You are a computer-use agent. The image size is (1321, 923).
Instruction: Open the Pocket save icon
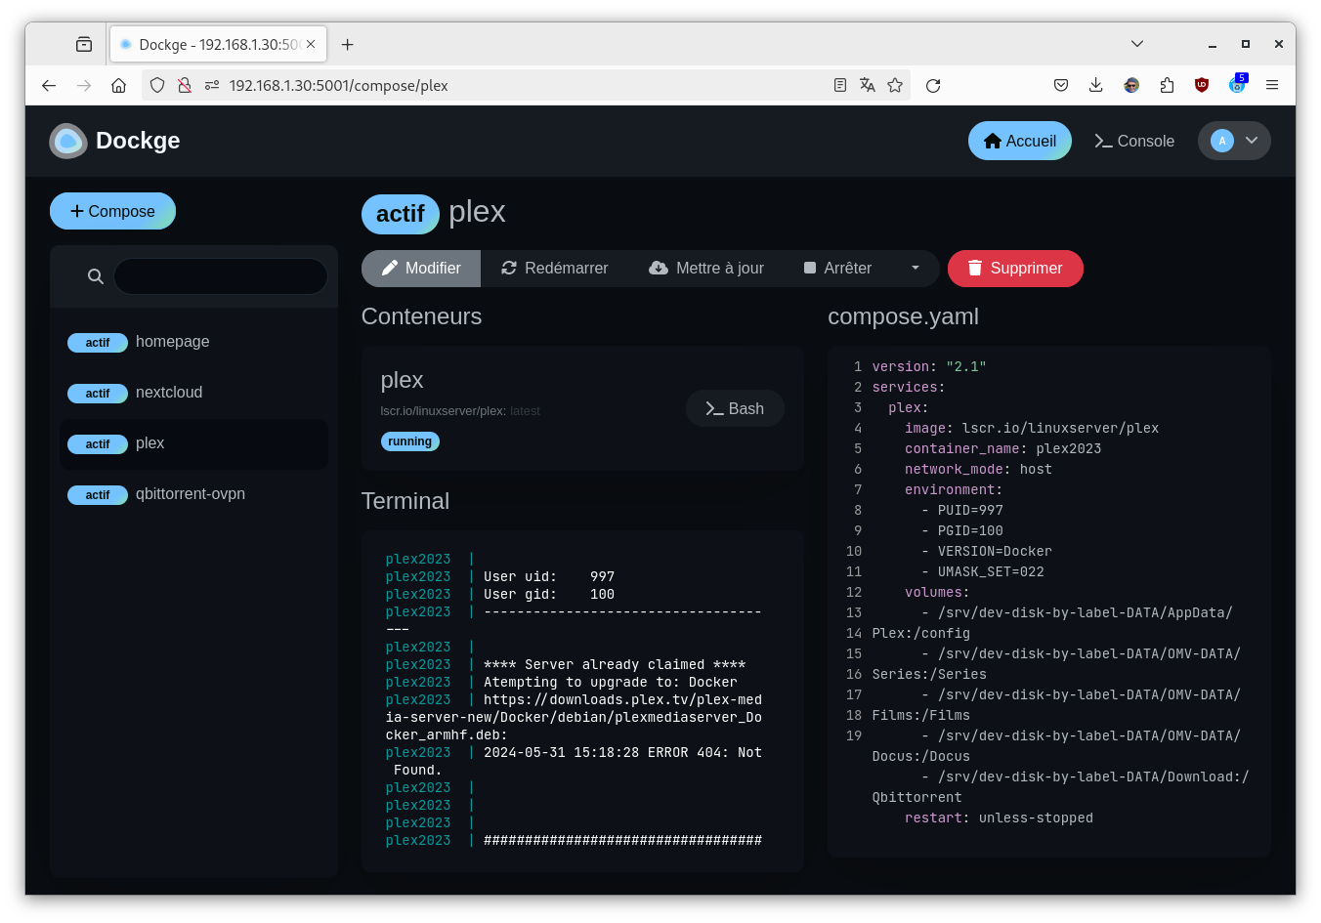[x=1061, y=85]
